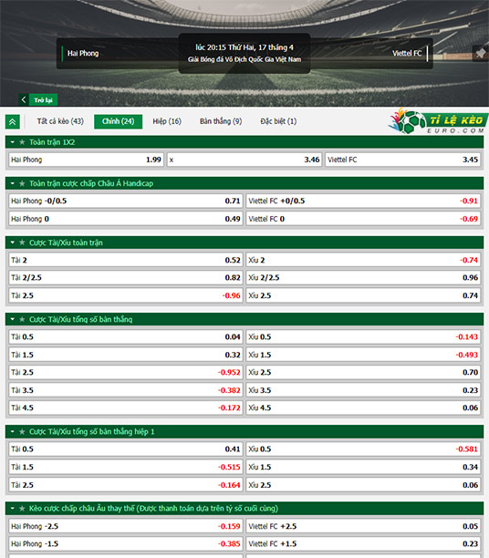Screen dimensions: 489x558
Task: Select first-half Xỉu 1.5 at 0.34
Action: (363, 467)
